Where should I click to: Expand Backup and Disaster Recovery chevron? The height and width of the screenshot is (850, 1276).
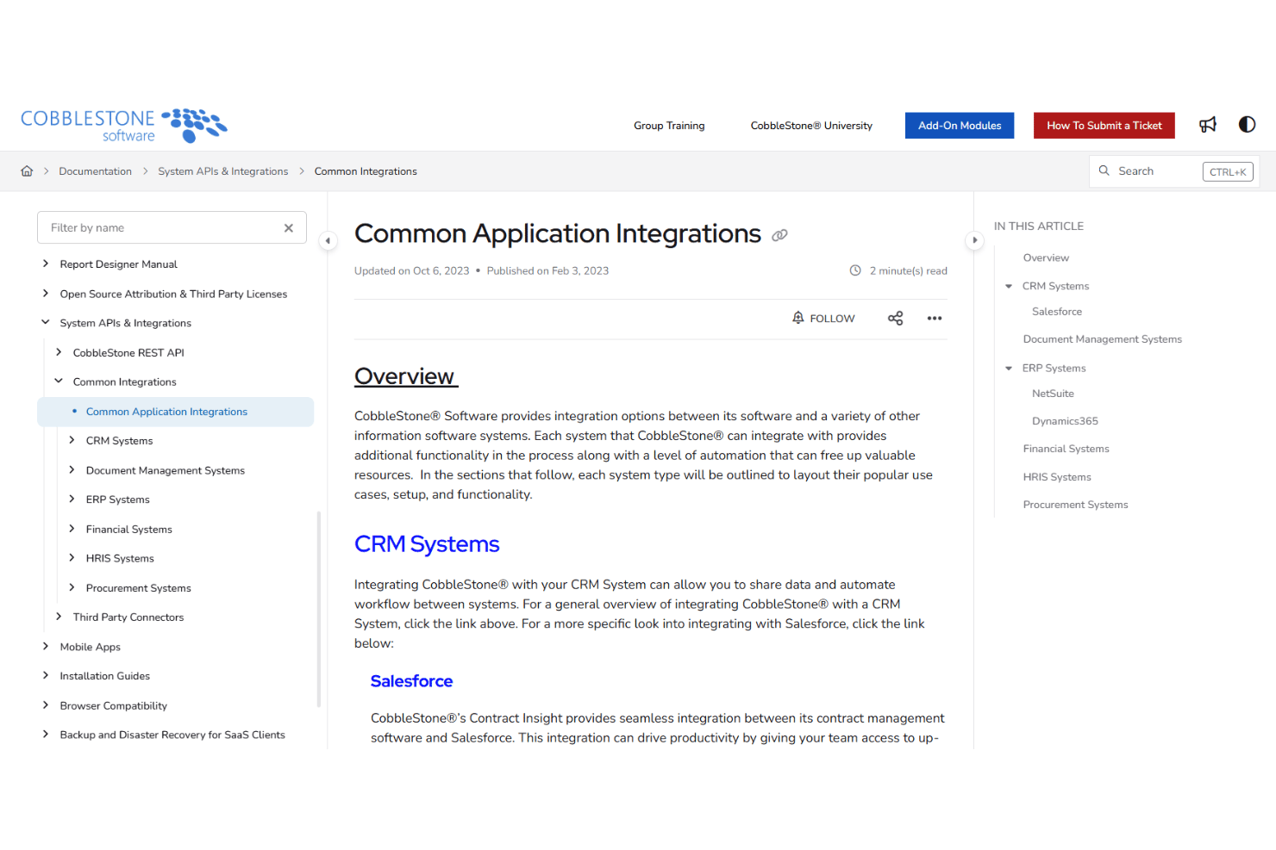point(46,734)
